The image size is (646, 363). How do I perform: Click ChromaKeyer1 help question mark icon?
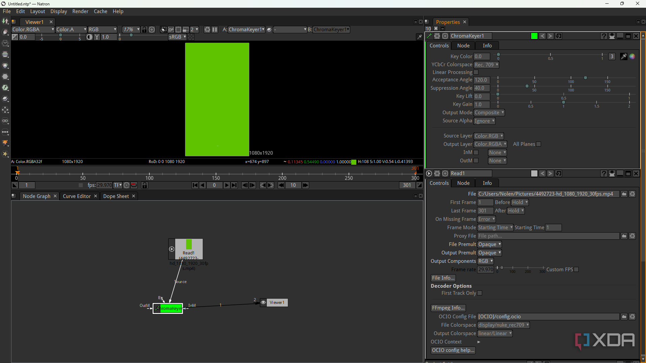pos(604,36)
